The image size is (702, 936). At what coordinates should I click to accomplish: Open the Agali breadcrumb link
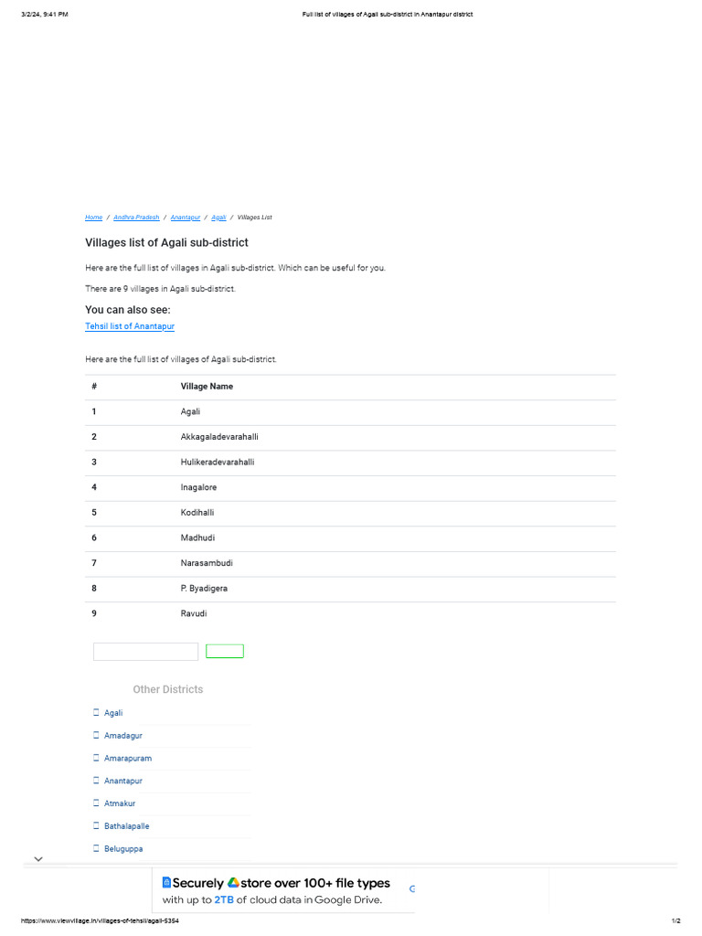(x=218, y=218)
